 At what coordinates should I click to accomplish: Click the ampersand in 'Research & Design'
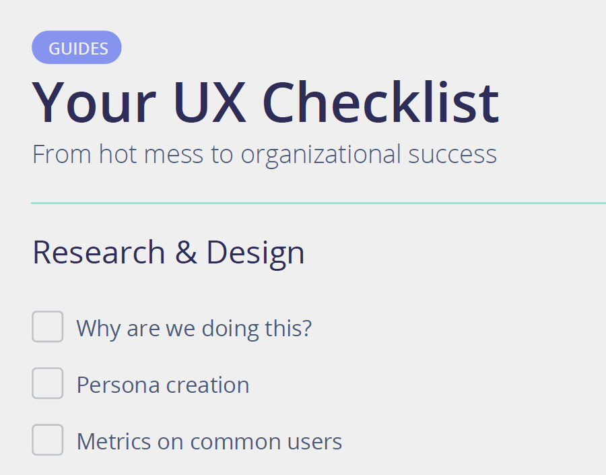[x=186, y=253]
